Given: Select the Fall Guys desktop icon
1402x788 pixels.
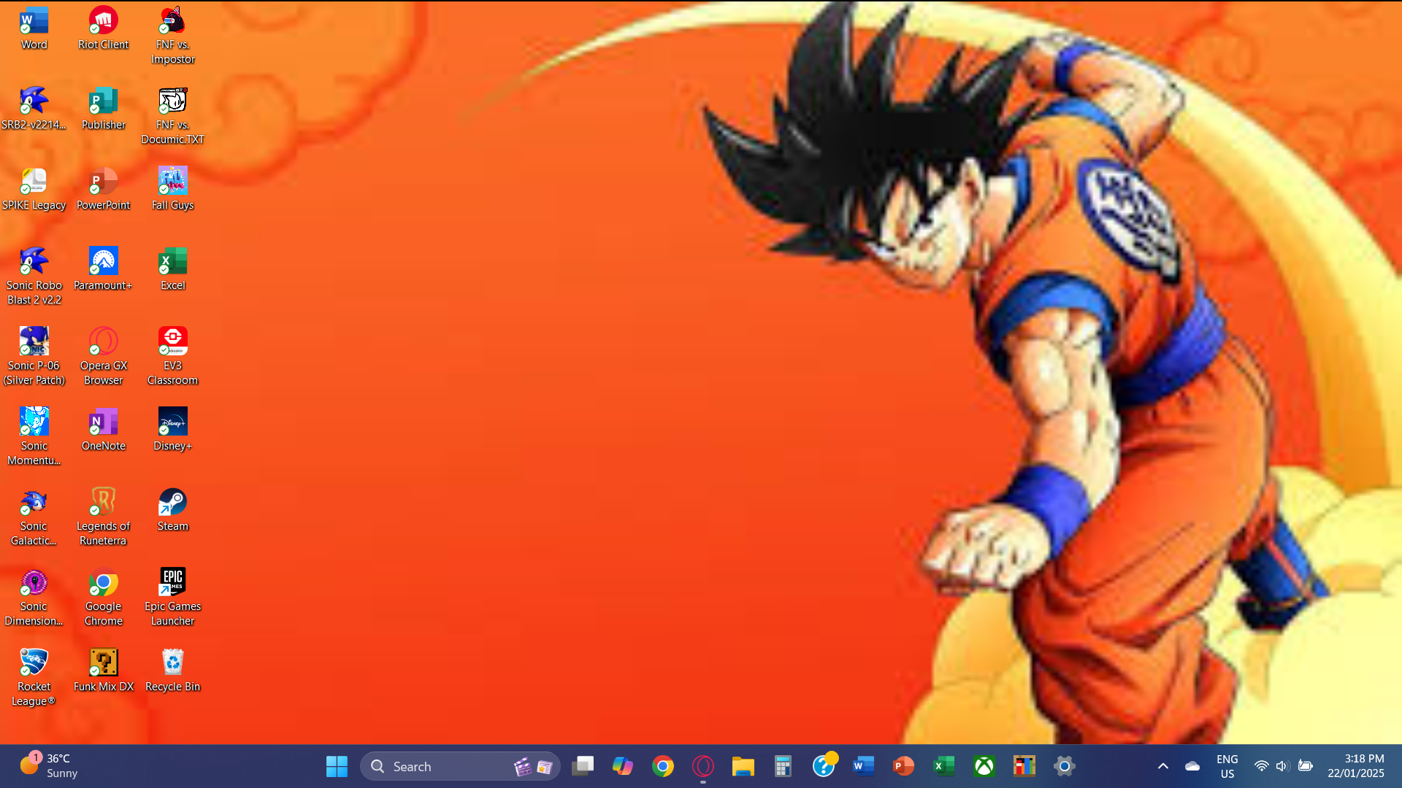Looking at the screenshot, I should click(x=172, y=190).
